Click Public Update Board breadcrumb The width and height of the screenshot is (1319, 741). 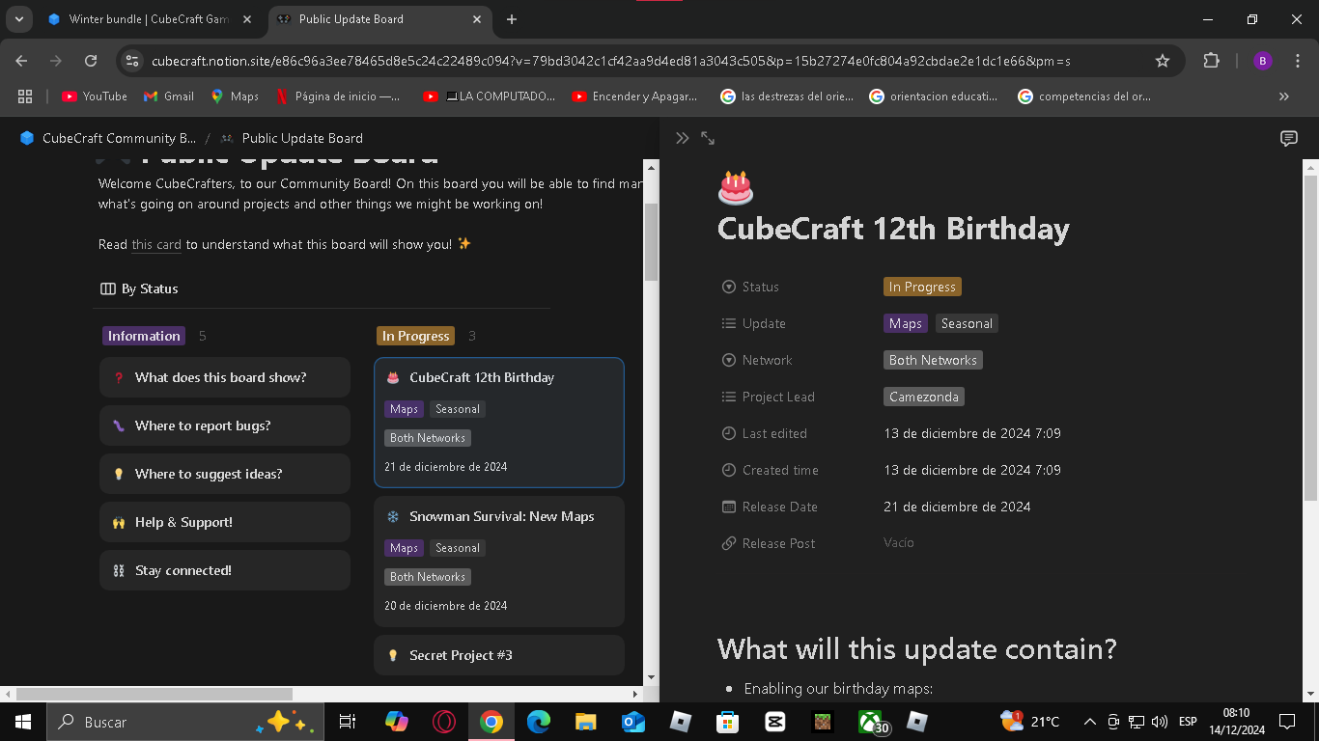tap(292, 138)
